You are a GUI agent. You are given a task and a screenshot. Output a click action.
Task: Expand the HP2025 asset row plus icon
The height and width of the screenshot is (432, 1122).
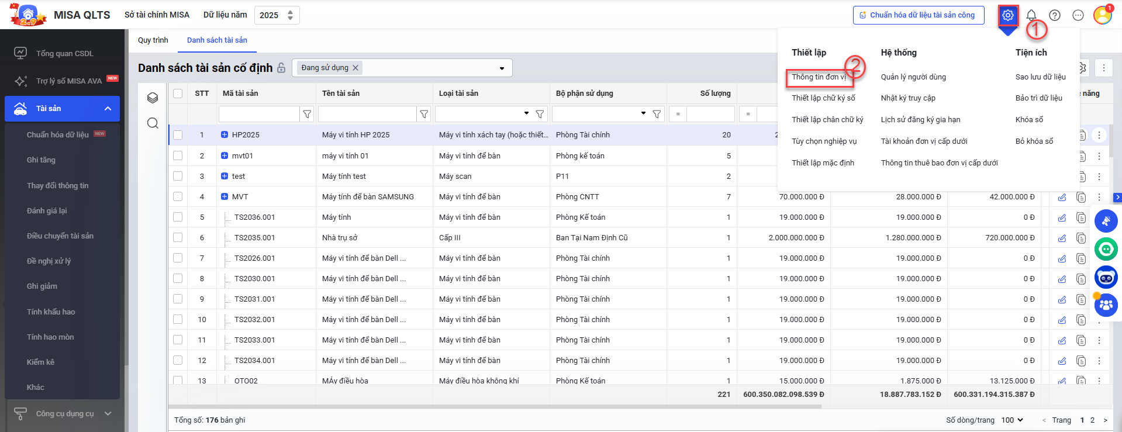[225, 134]
